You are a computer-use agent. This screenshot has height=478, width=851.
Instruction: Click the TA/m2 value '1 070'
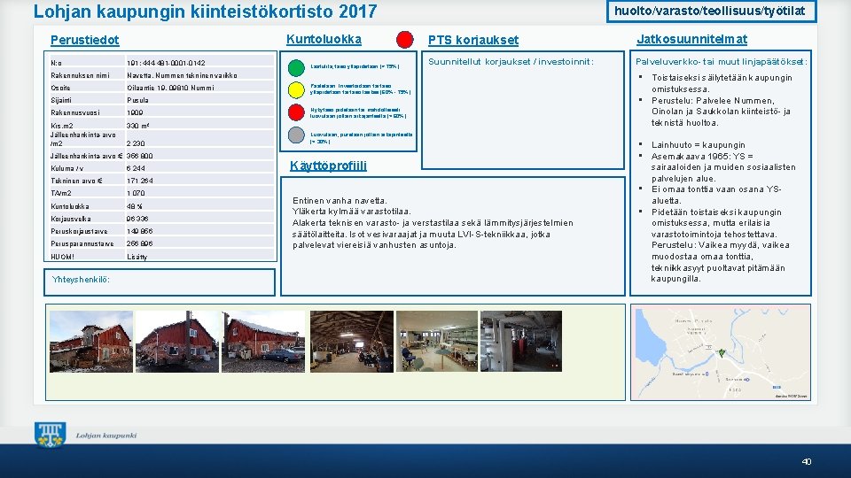click(136, 194)
